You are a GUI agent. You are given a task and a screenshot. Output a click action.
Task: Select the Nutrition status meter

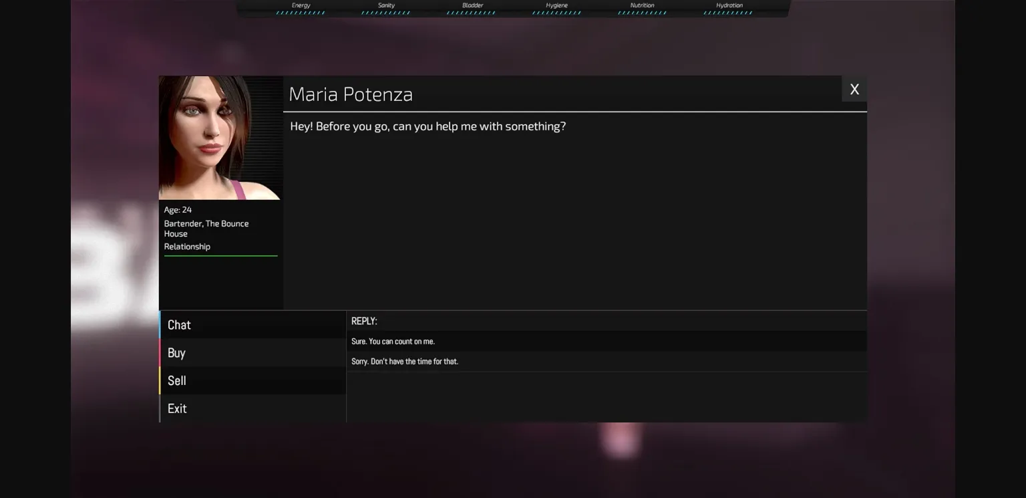coord(642,9)
